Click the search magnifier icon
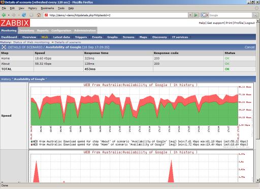 click(255, 15)
